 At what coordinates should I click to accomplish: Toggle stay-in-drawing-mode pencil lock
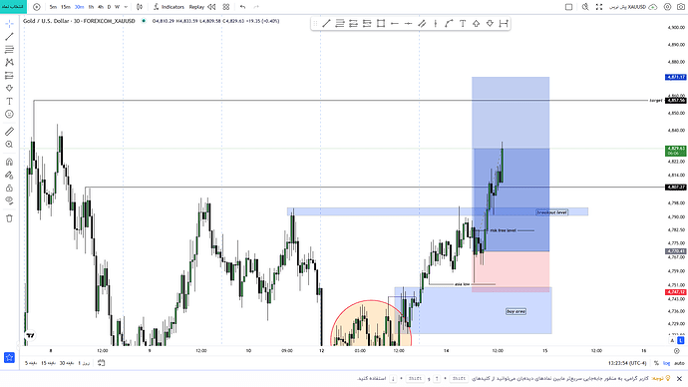tap(9, 176)
